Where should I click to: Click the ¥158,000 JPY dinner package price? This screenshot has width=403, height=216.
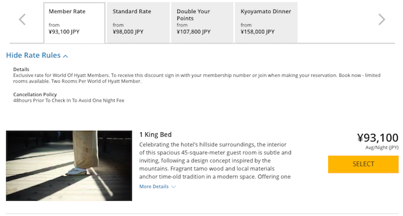click(257, 32)
